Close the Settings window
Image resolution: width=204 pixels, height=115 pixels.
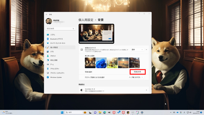pyautogui.click(x=149, y=14)
